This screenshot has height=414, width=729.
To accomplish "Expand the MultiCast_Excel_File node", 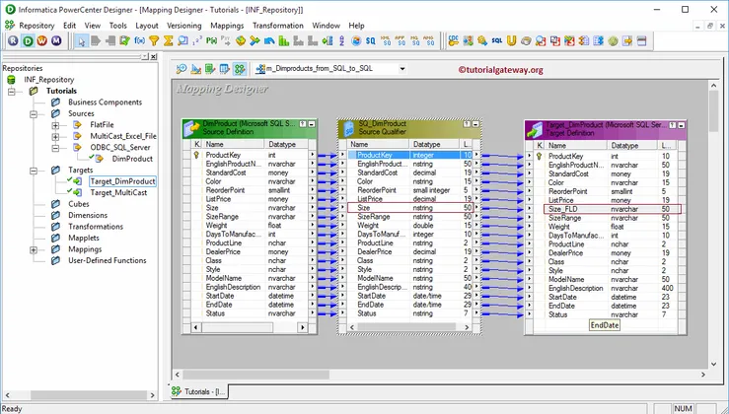I will tap(55, 137).
